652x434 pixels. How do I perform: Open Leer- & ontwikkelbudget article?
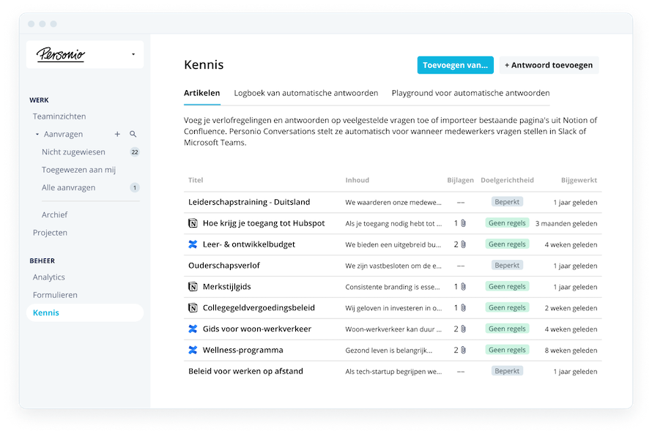tap(248, 244)
